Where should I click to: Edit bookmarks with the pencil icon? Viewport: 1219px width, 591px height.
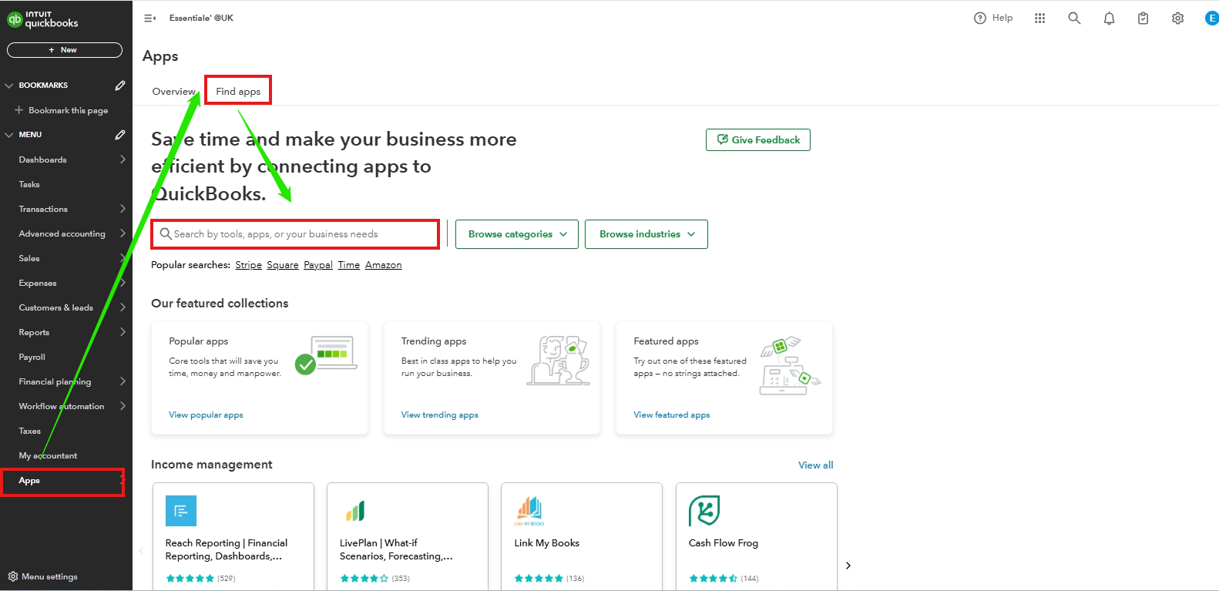click(x=120, y=86)
